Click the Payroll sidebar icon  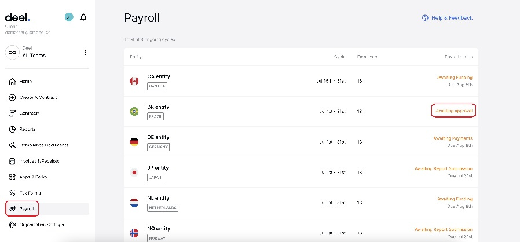click(x=12, y=209)
